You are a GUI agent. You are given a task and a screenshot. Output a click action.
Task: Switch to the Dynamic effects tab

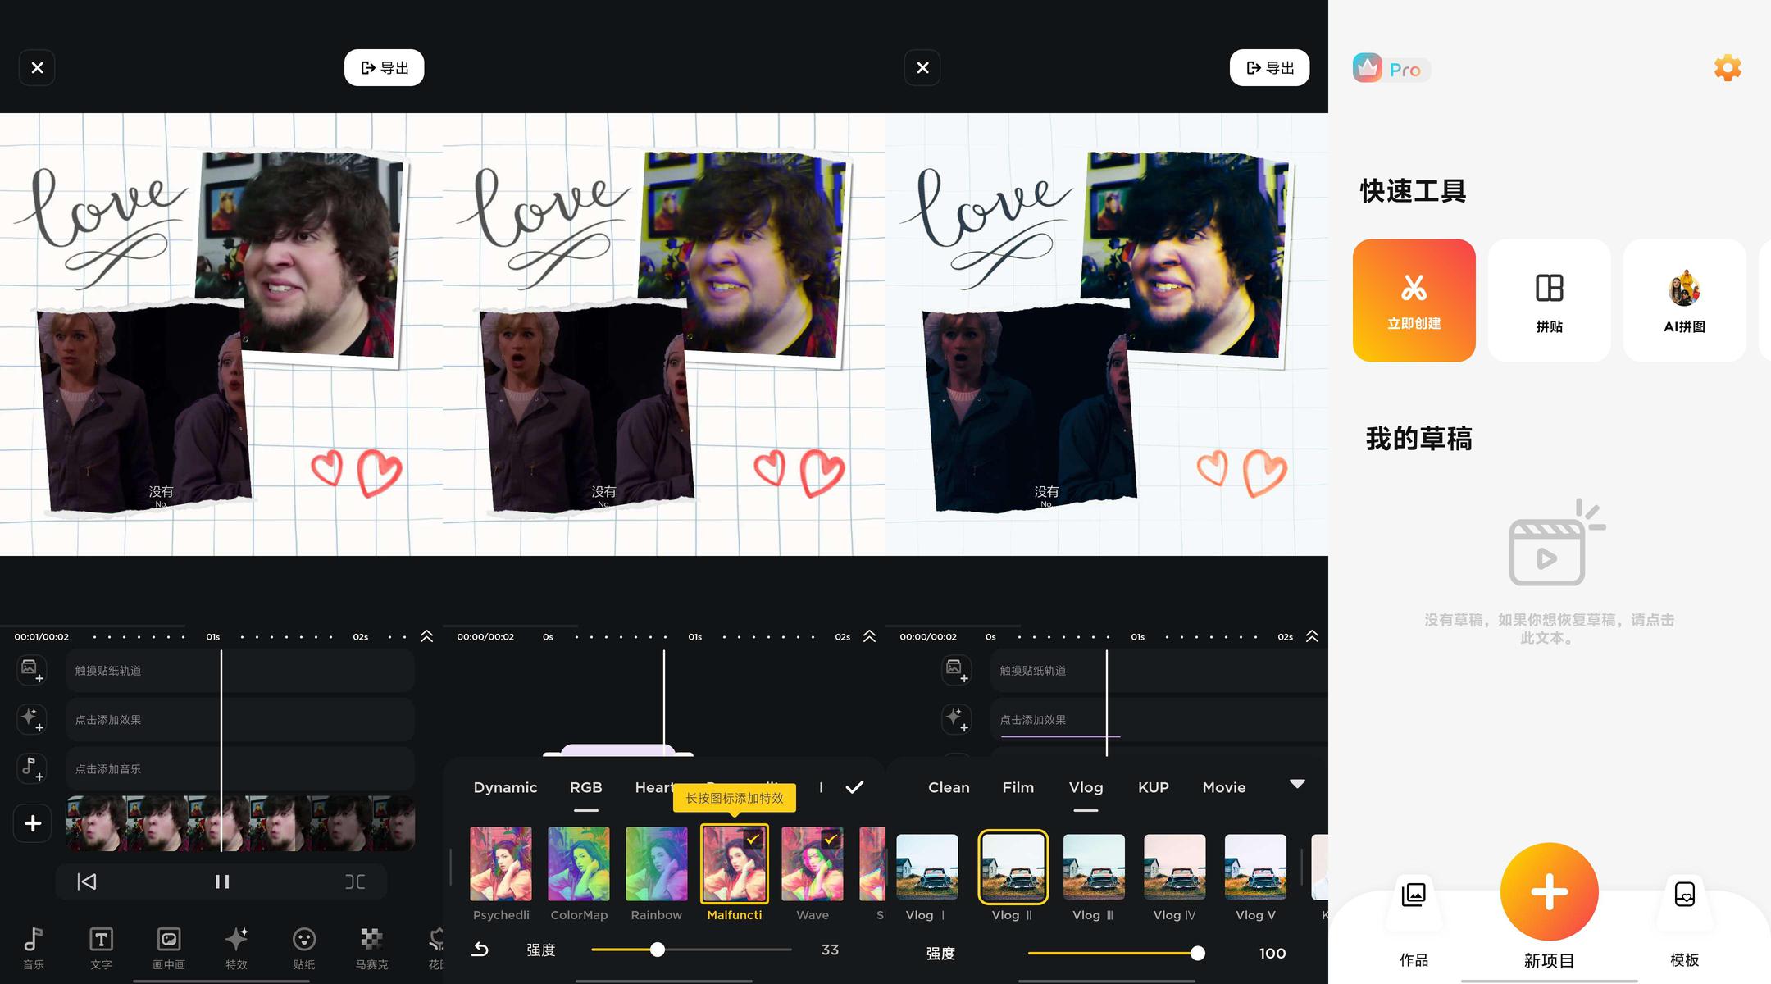[x=505, y=787]
